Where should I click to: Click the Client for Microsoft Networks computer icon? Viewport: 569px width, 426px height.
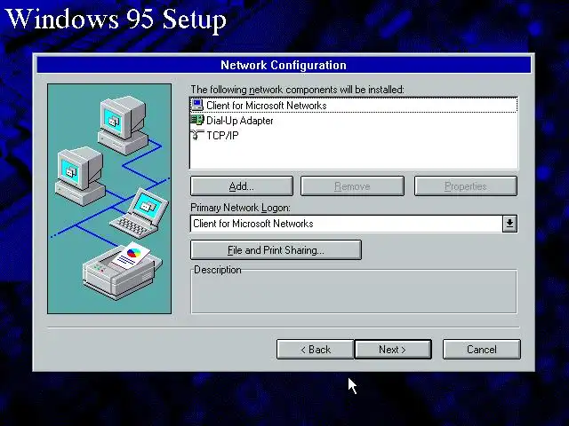point(197,105)
